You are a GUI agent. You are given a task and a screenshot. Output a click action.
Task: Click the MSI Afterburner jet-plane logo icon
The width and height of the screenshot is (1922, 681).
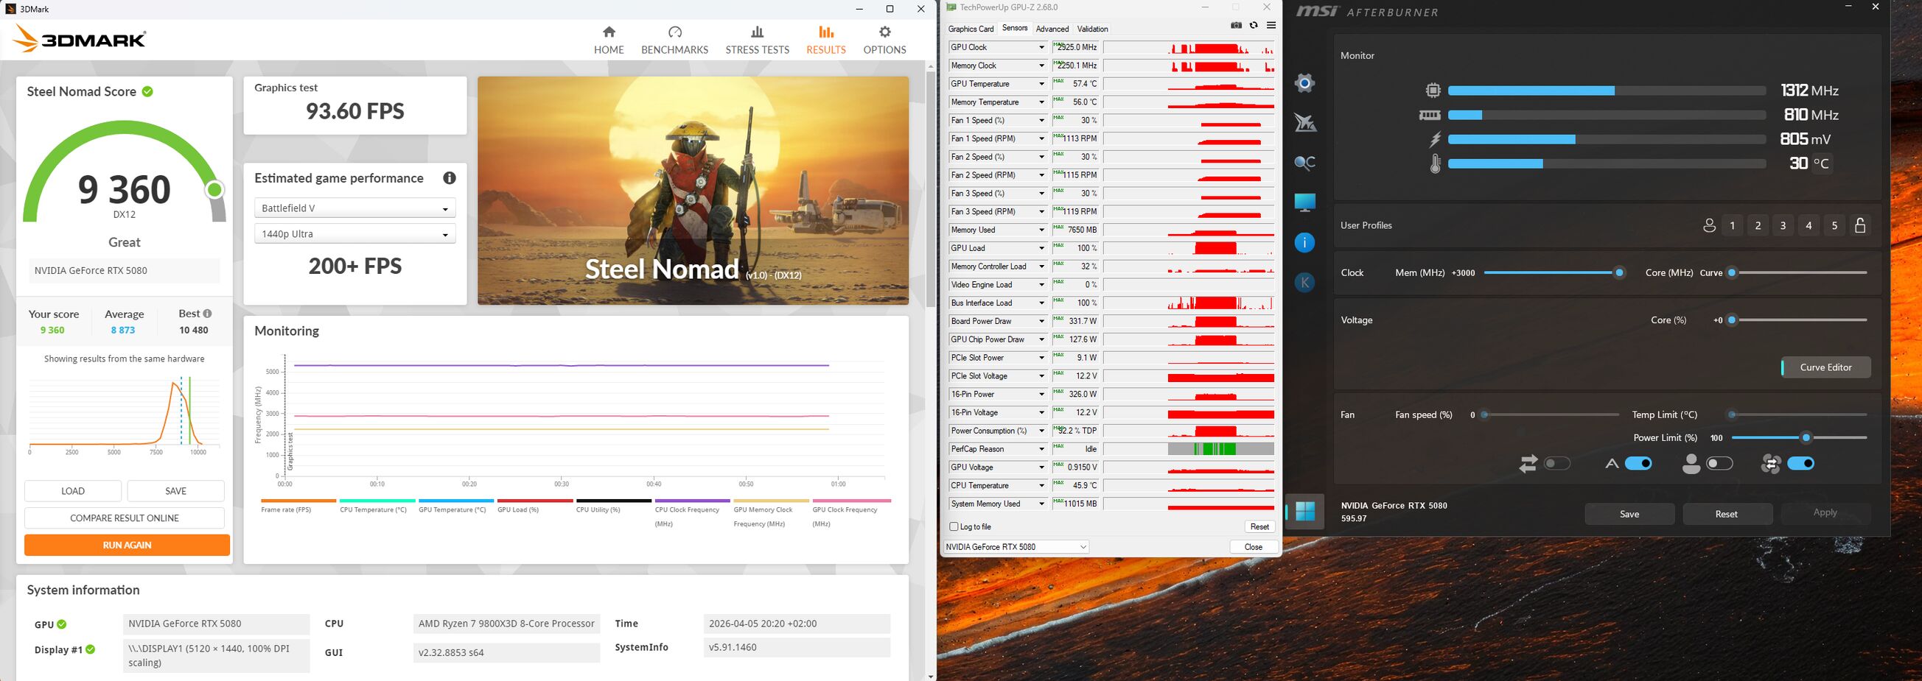(1305, 123)
